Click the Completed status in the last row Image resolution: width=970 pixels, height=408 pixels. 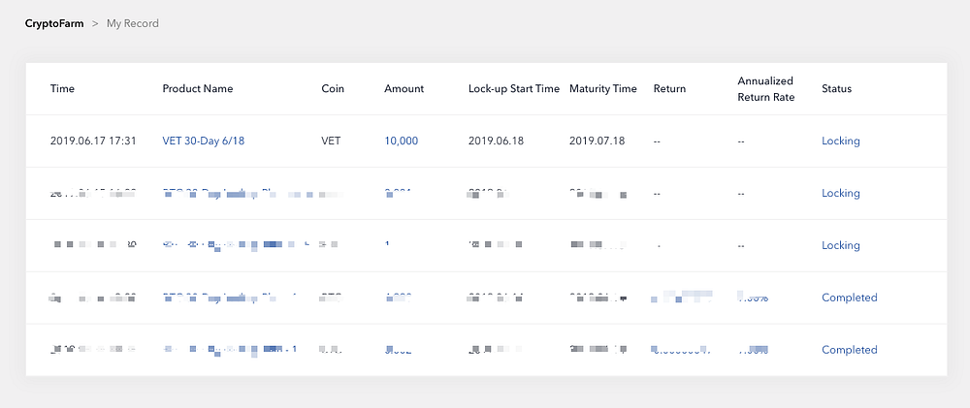[x=850, y=350]
